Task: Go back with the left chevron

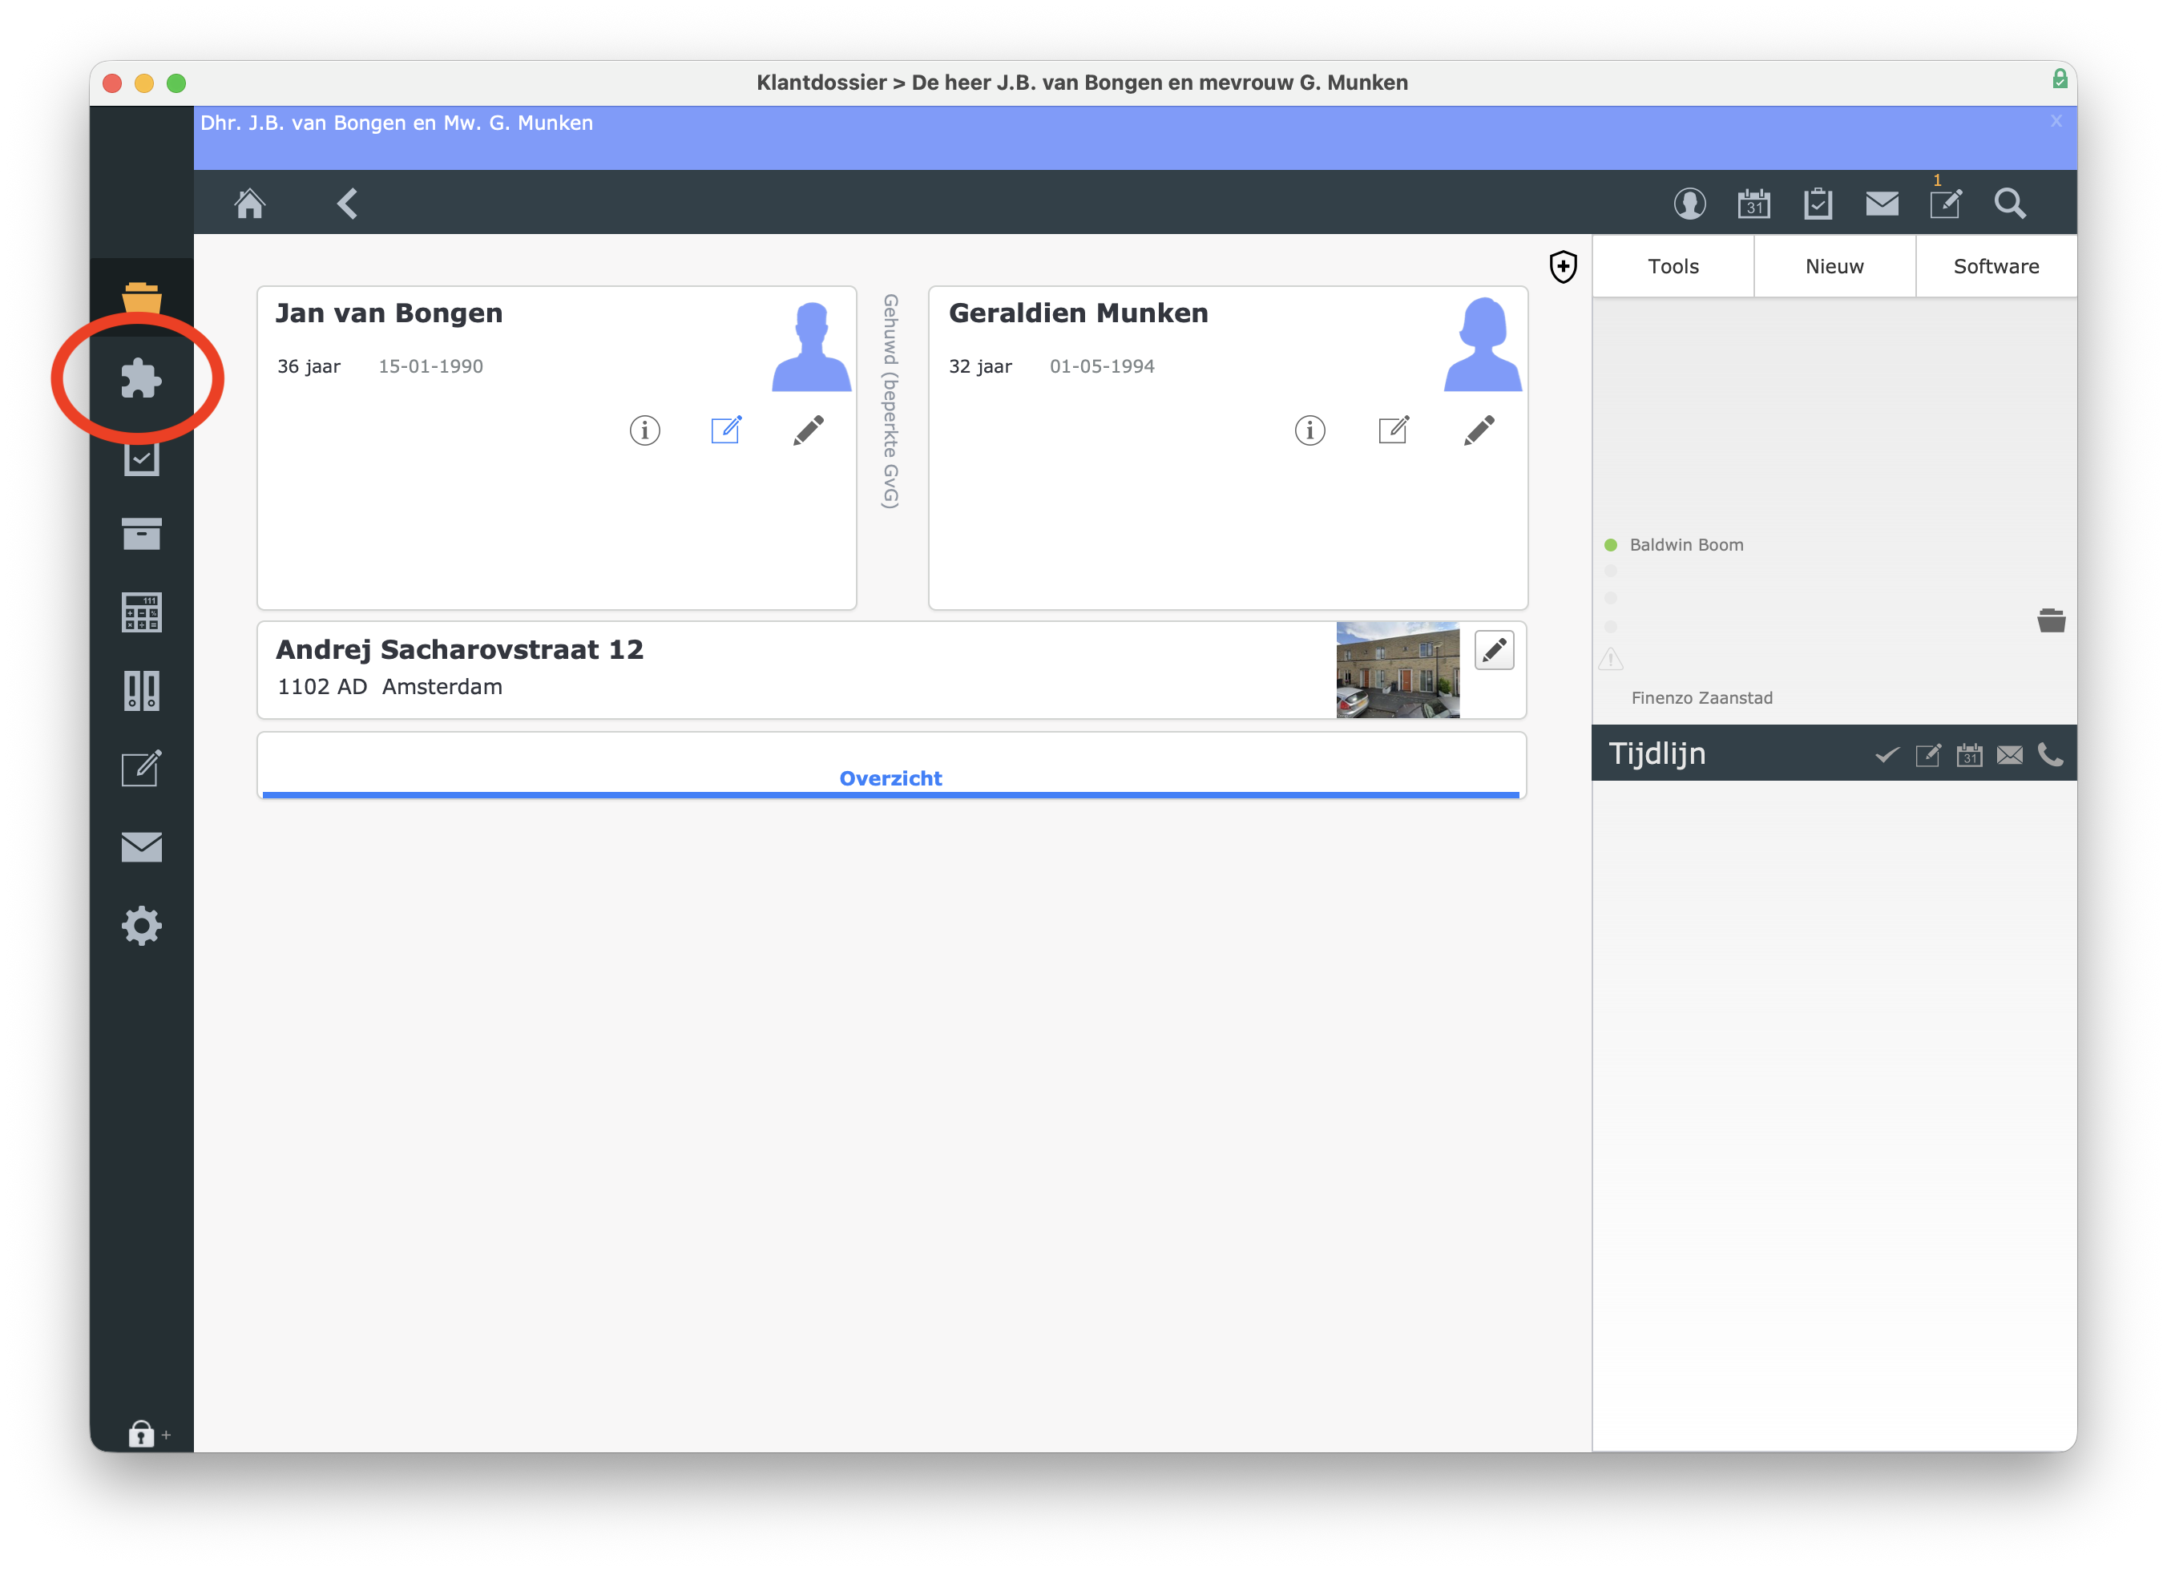Action: (x=347, y=204)
